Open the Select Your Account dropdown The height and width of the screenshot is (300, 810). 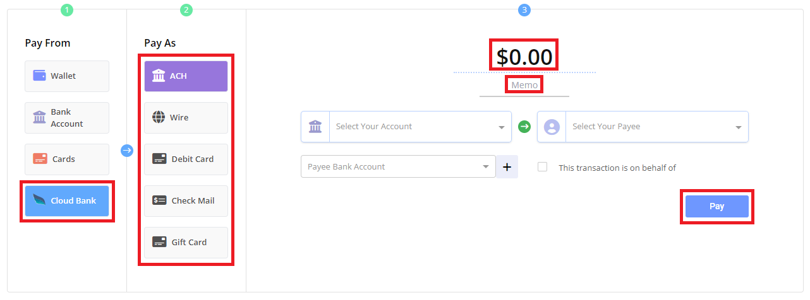click(406, 127)
